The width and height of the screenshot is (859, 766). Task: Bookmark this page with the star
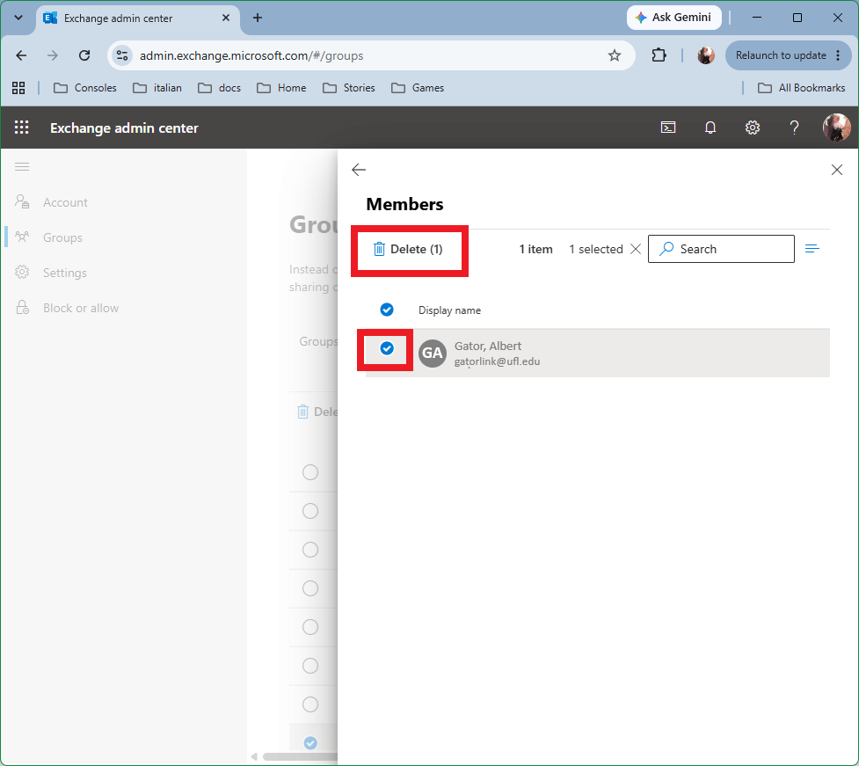(x=614, y=55)
